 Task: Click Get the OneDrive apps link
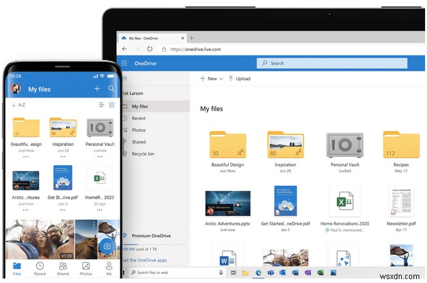(145, 260)
